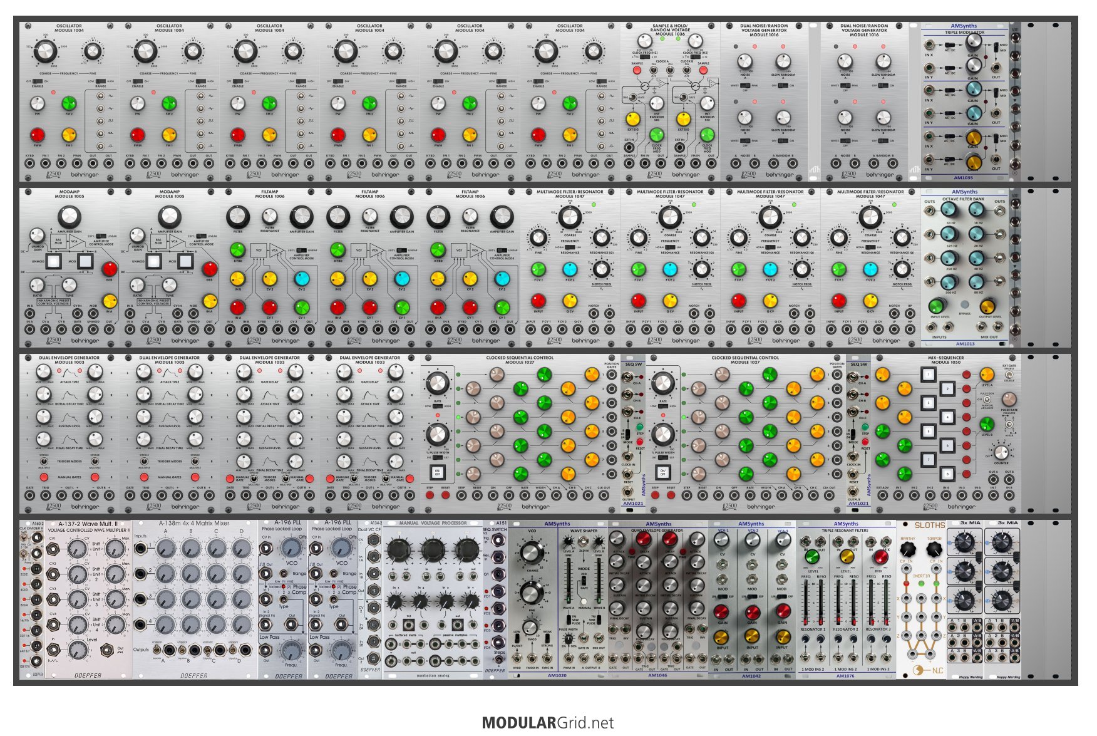
Task: Click the Apathy knob on Sloths
Action: coord(907,551)
